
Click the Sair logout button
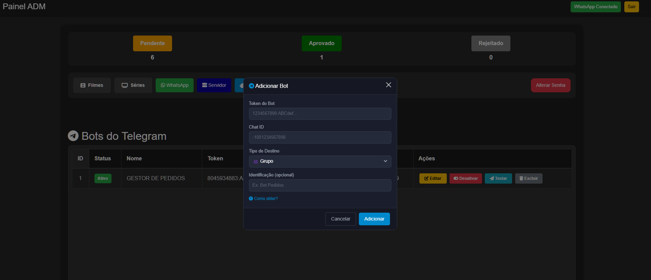[631, 7]
